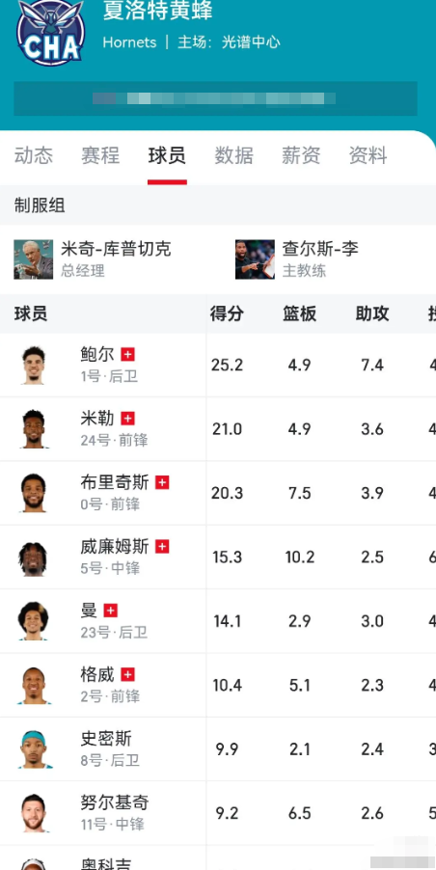Click red injury icon next to 米勒
Viewport: 436px width, 870px height.
click(x=128, y=419)
